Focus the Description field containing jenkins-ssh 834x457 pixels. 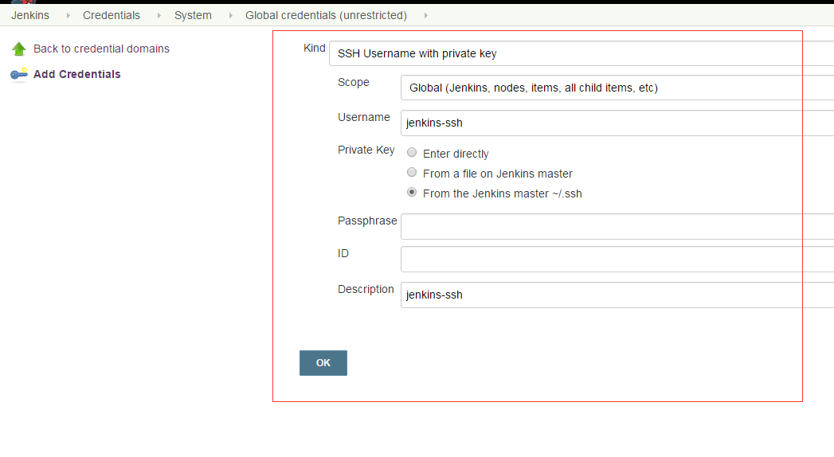click(x=617, y=295)
